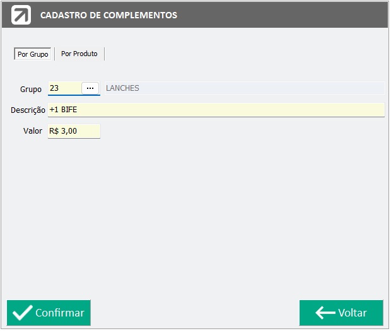Screen dimensions: 391x331
Task: Click the Valor field showing R$ 3,00
Action: pos(74,131)
